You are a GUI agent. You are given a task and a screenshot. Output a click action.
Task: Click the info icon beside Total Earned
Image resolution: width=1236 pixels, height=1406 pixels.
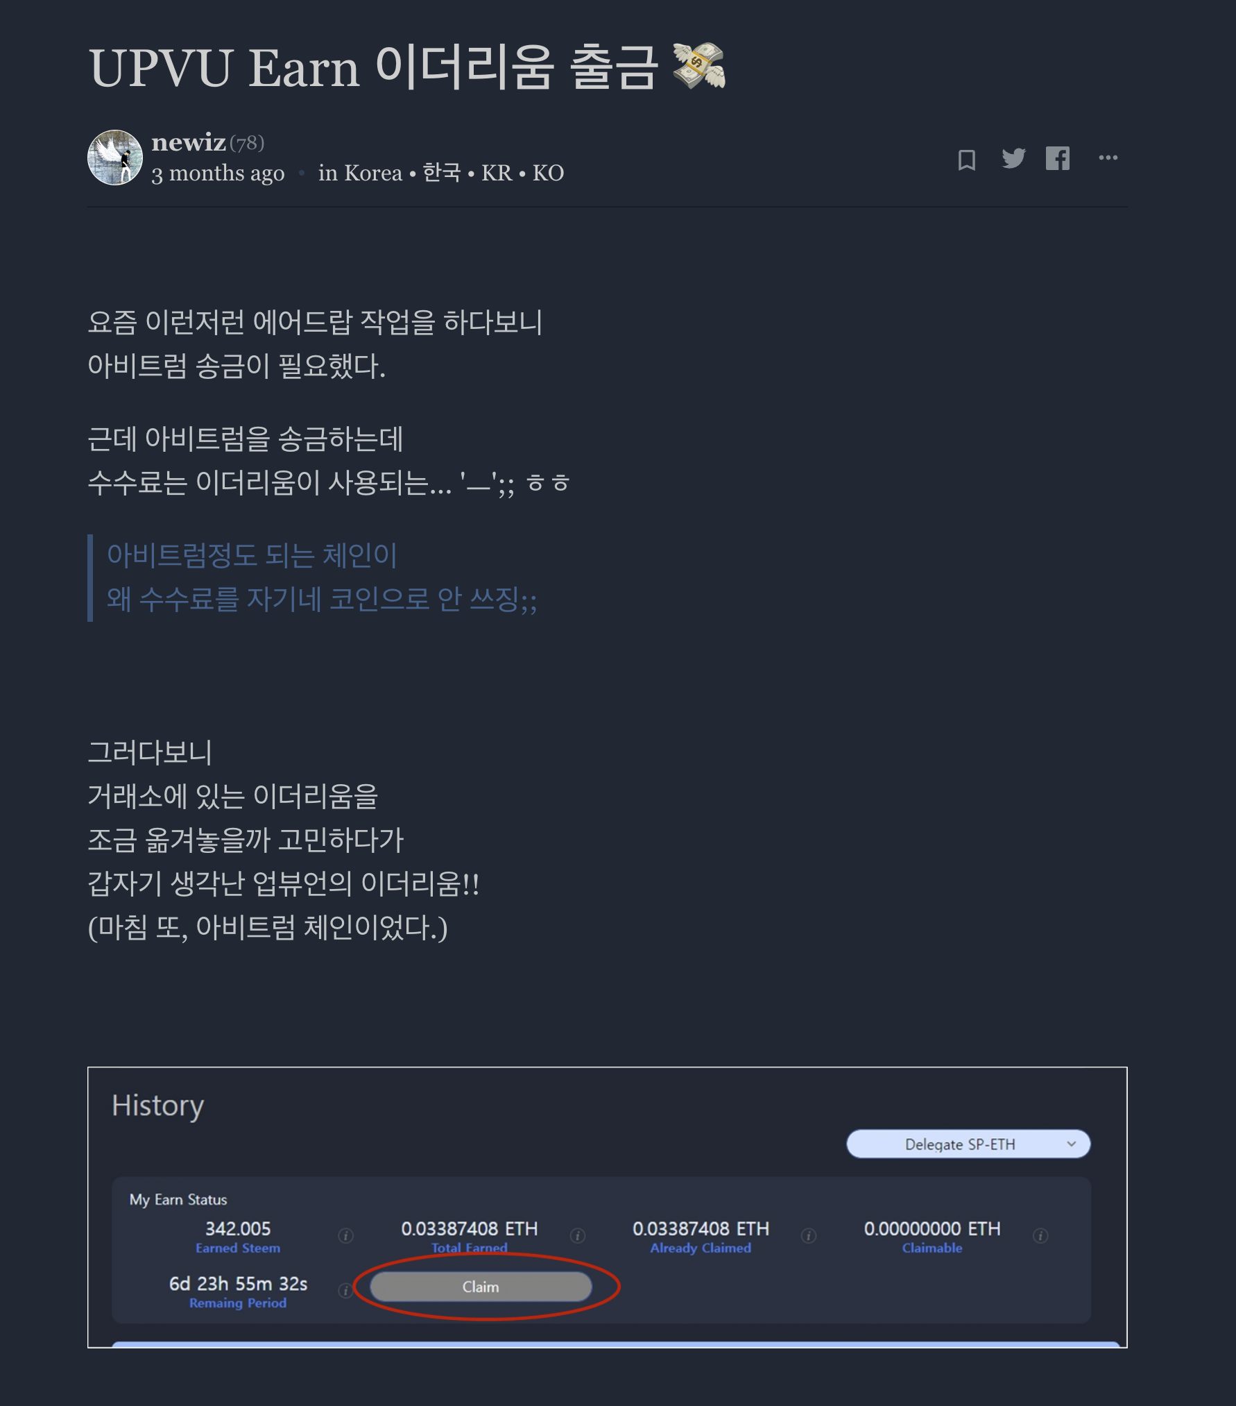click(x=577, y=1235)
